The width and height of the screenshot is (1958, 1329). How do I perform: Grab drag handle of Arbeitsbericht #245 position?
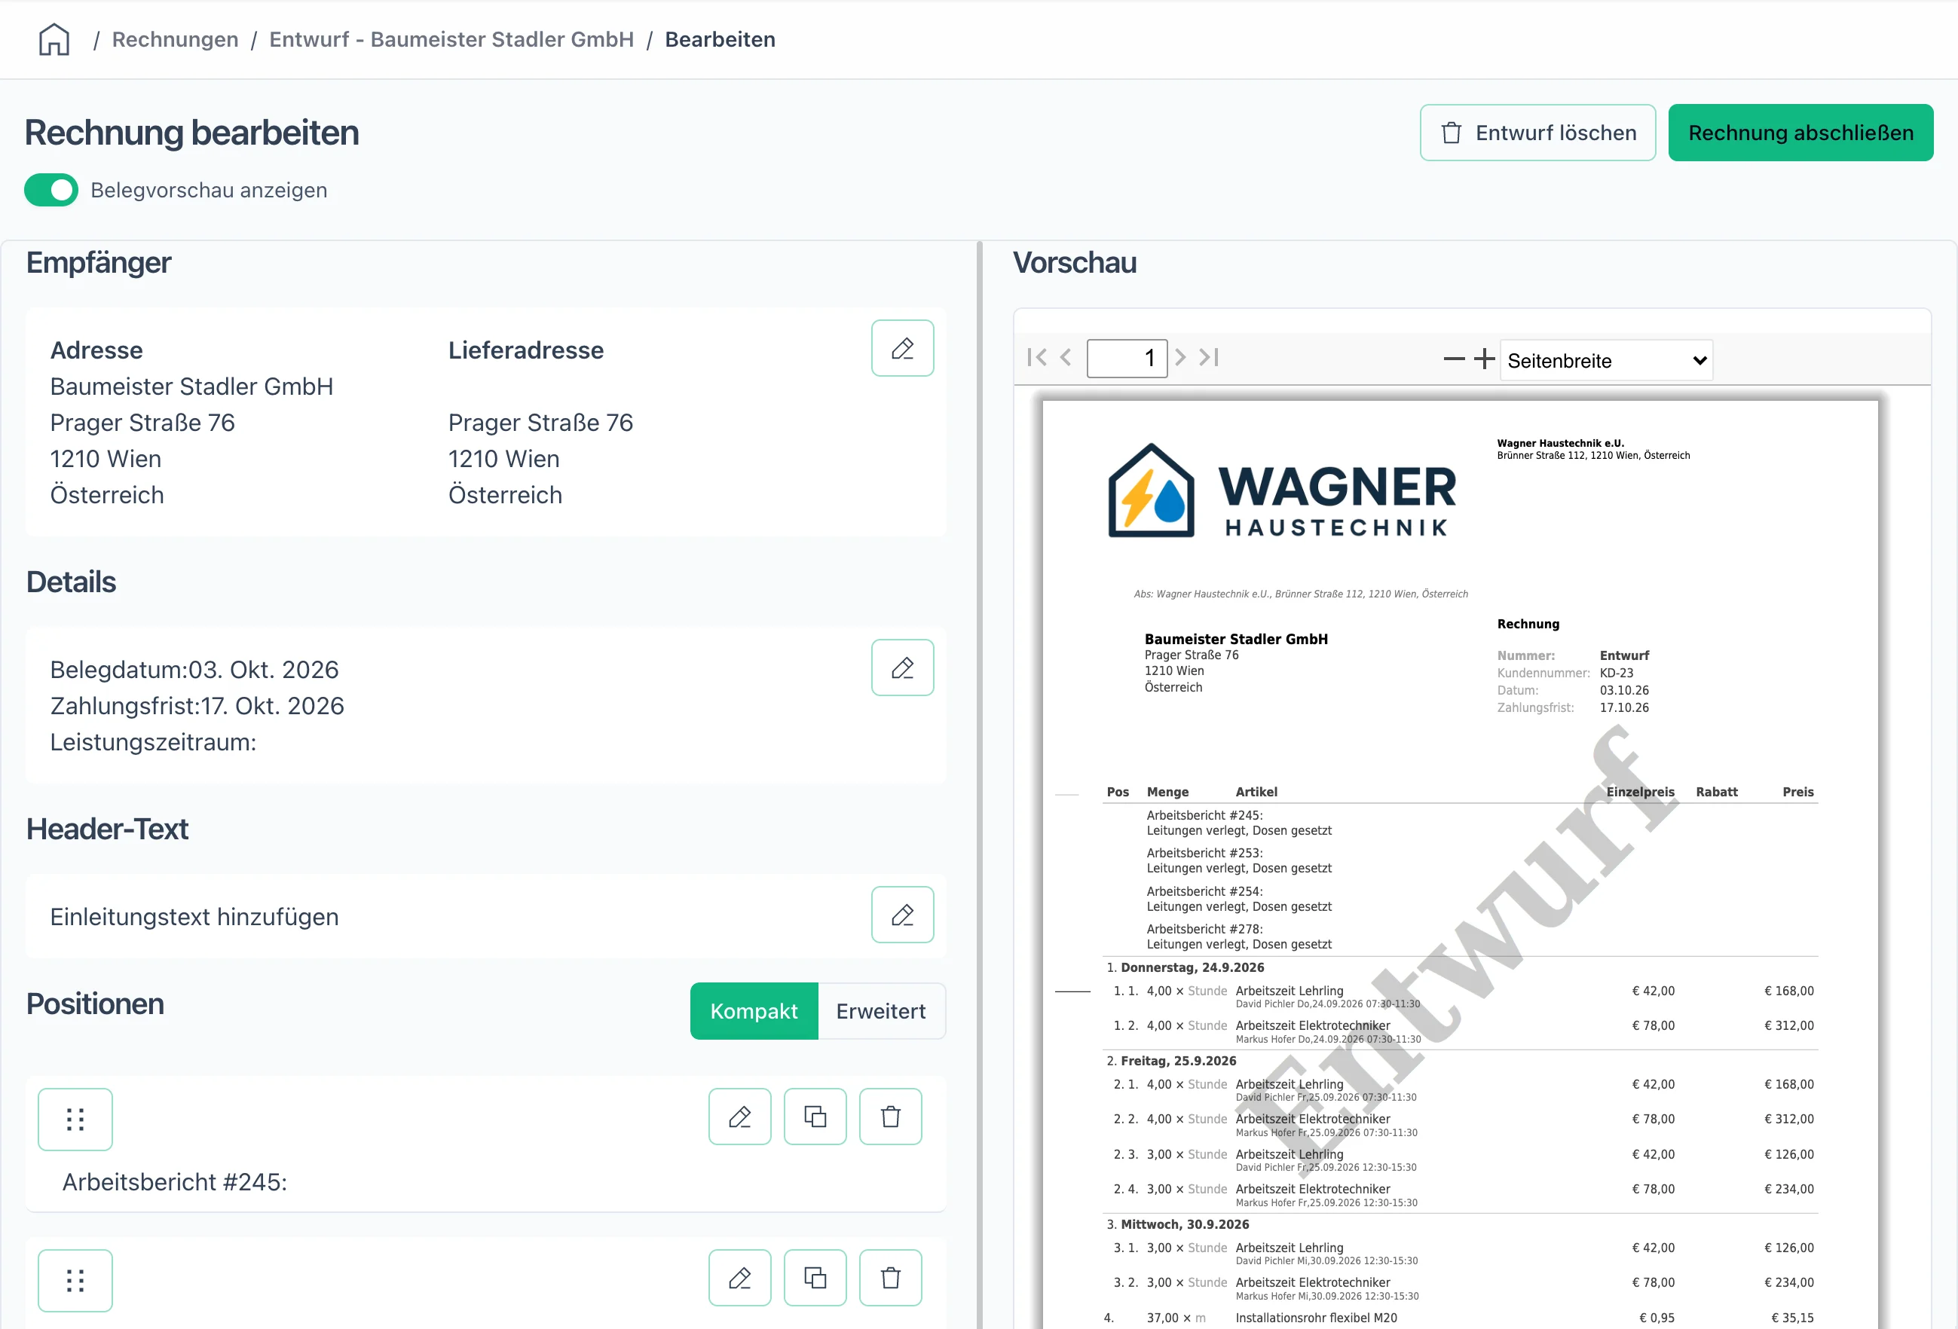pos(75,1120)
